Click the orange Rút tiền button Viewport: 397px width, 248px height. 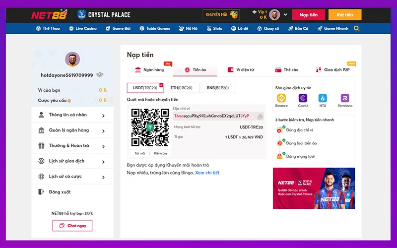345,15
